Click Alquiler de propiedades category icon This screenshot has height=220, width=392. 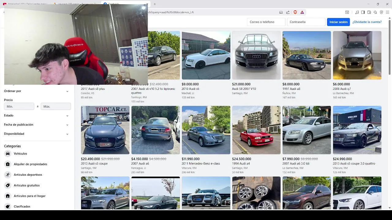[x=8, y=164]
